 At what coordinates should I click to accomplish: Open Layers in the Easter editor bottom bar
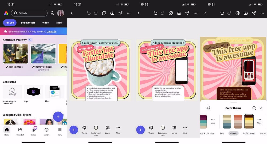tap(107, 130)
